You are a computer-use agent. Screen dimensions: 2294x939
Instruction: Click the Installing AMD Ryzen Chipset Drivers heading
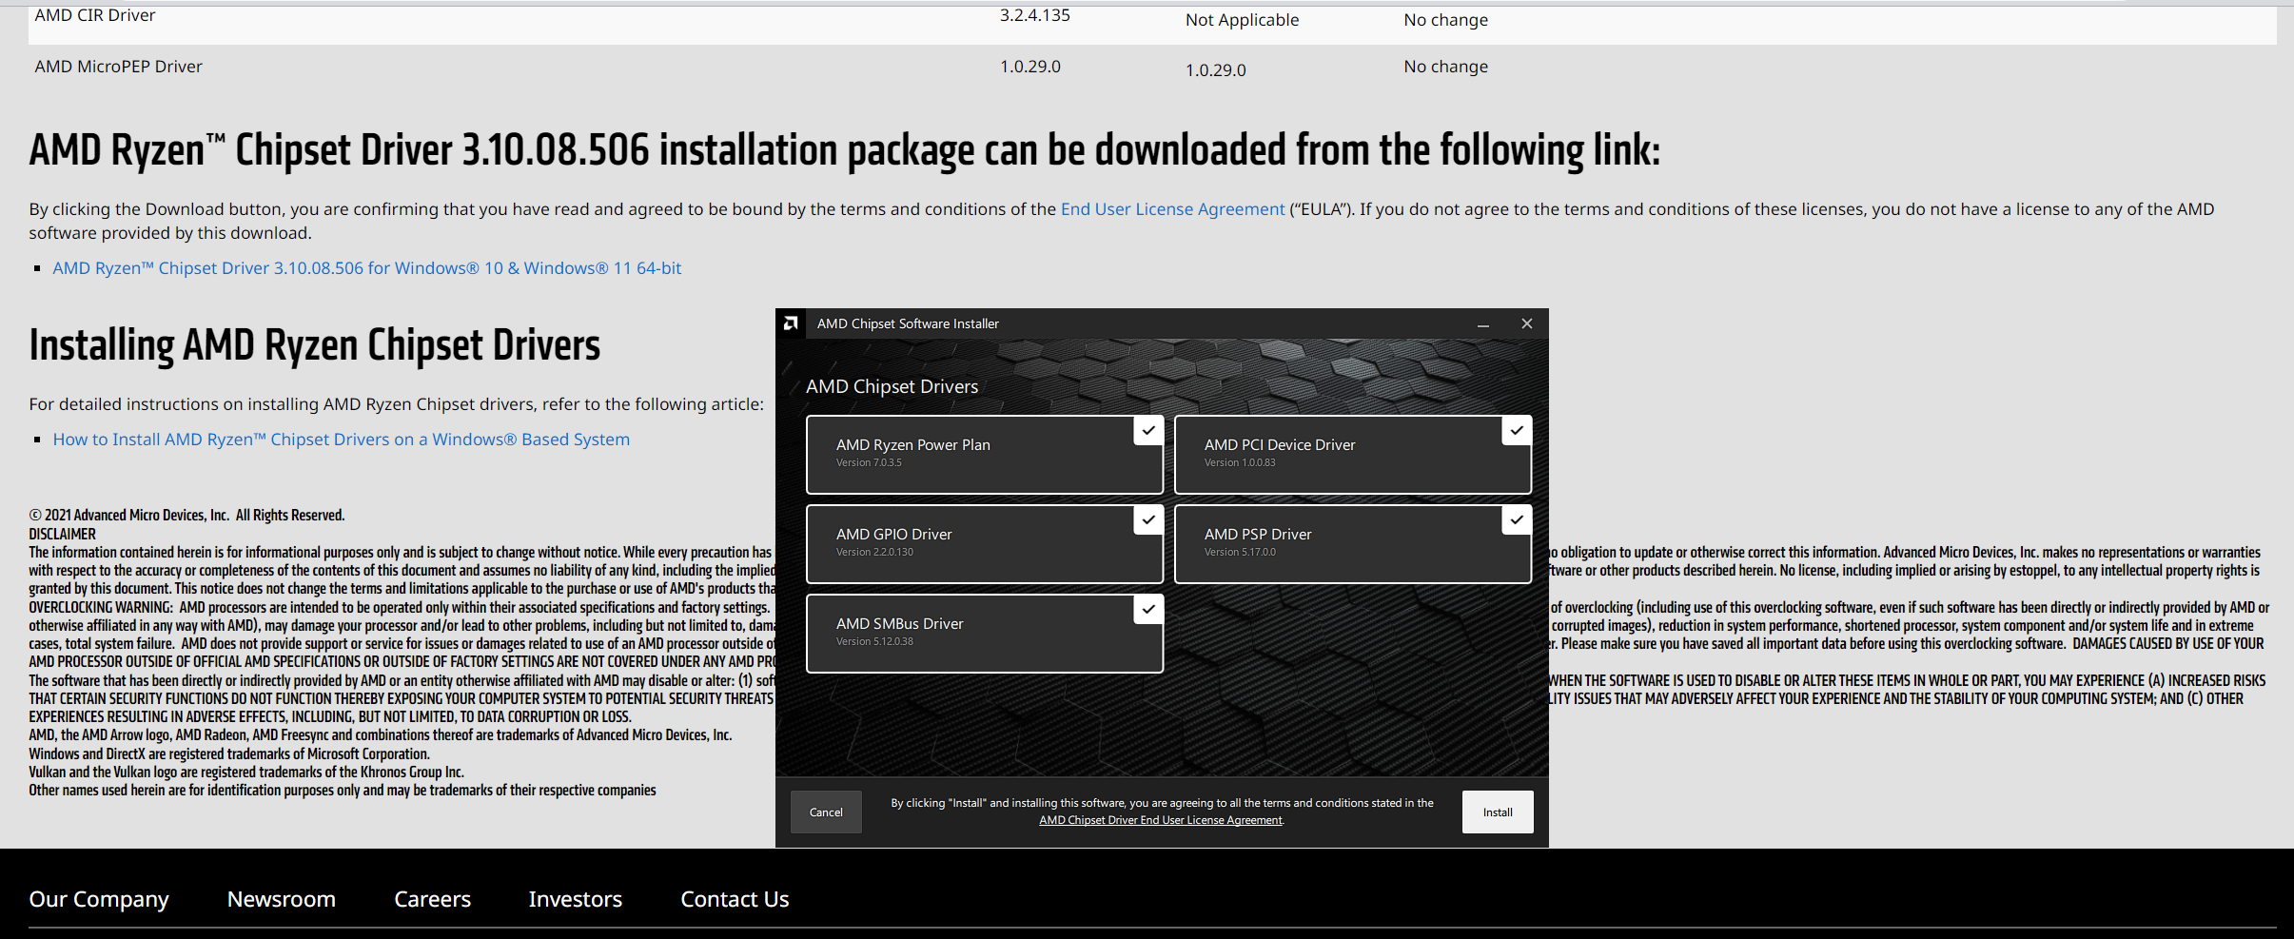[x=315, y=345]
